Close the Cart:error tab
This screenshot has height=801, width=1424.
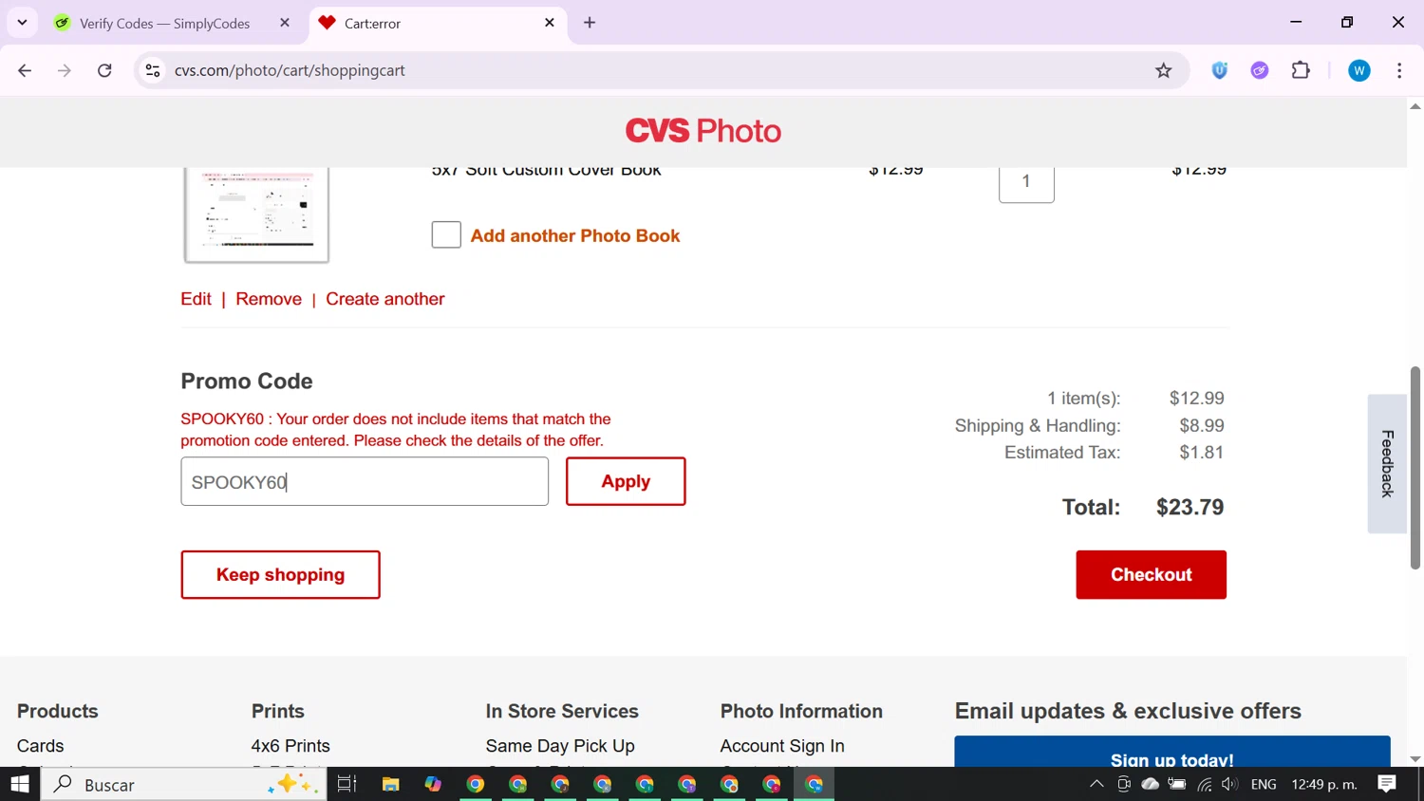[550, 23]
